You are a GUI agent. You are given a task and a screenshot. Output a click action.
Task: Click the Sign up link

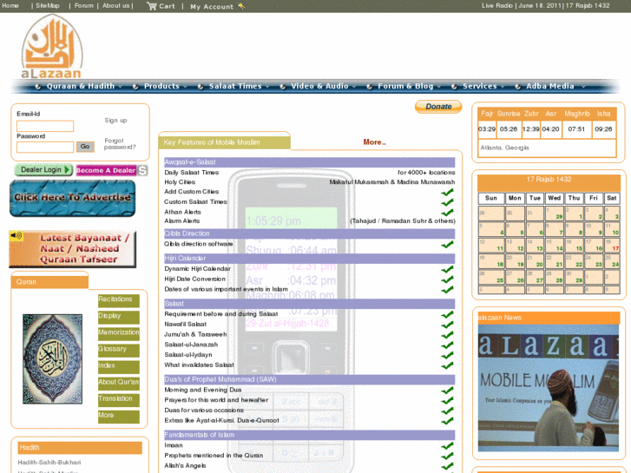click(x=115, y=121)
